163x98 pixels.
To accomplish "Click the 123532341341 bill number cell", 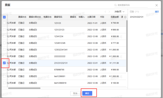I will (x=61, y=50).
